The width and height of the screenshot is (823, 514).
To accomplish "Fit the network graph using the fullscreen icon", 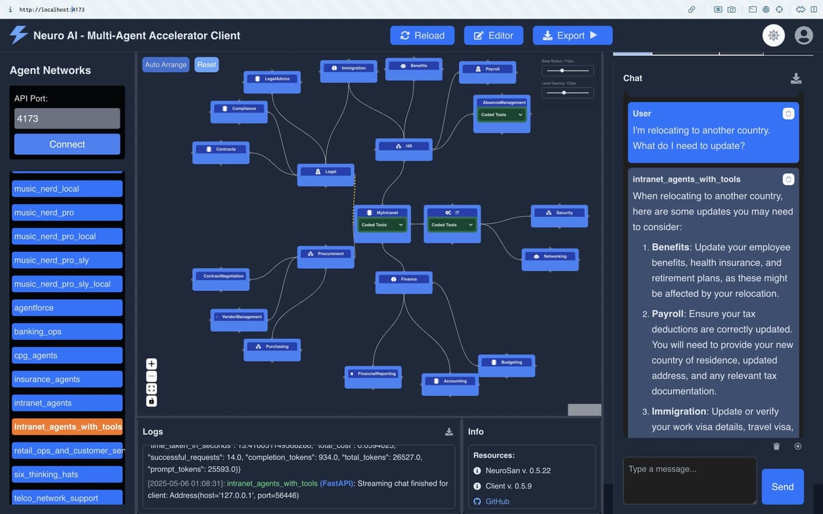I will [151, 388].
